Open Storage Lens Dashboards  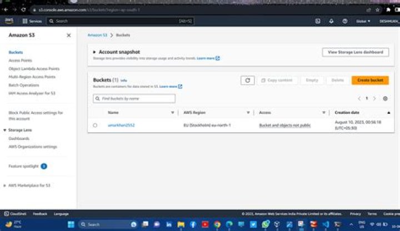pos(19,138)
